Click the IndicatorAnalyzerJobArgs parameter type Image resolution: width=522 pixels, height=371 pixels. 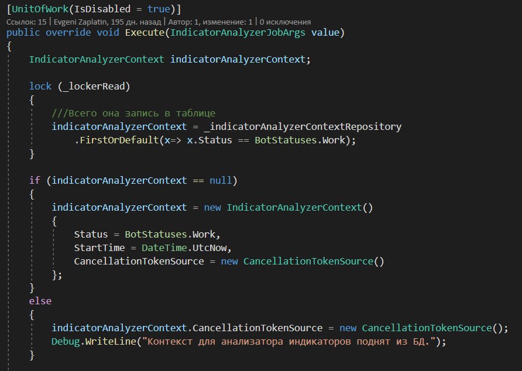click(238, 33)
